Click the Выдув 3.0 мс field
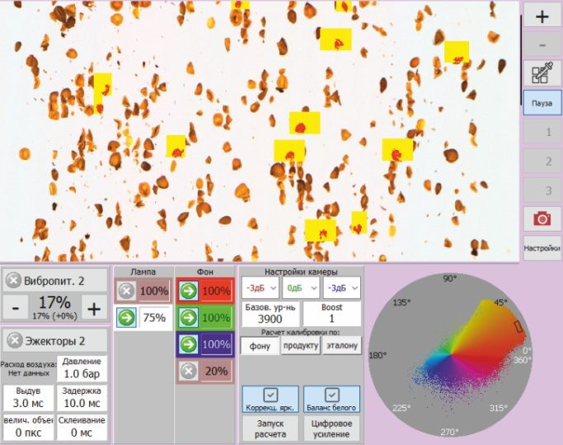This screenshot has height=445, width=563. pyautogui.click(x=28, y=398)
